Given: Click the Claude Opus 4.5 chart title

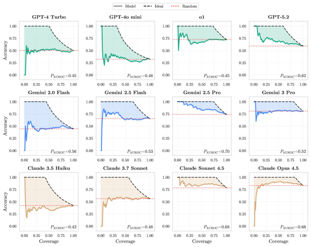Looking at the screenshot, I should tap(278, 168).
